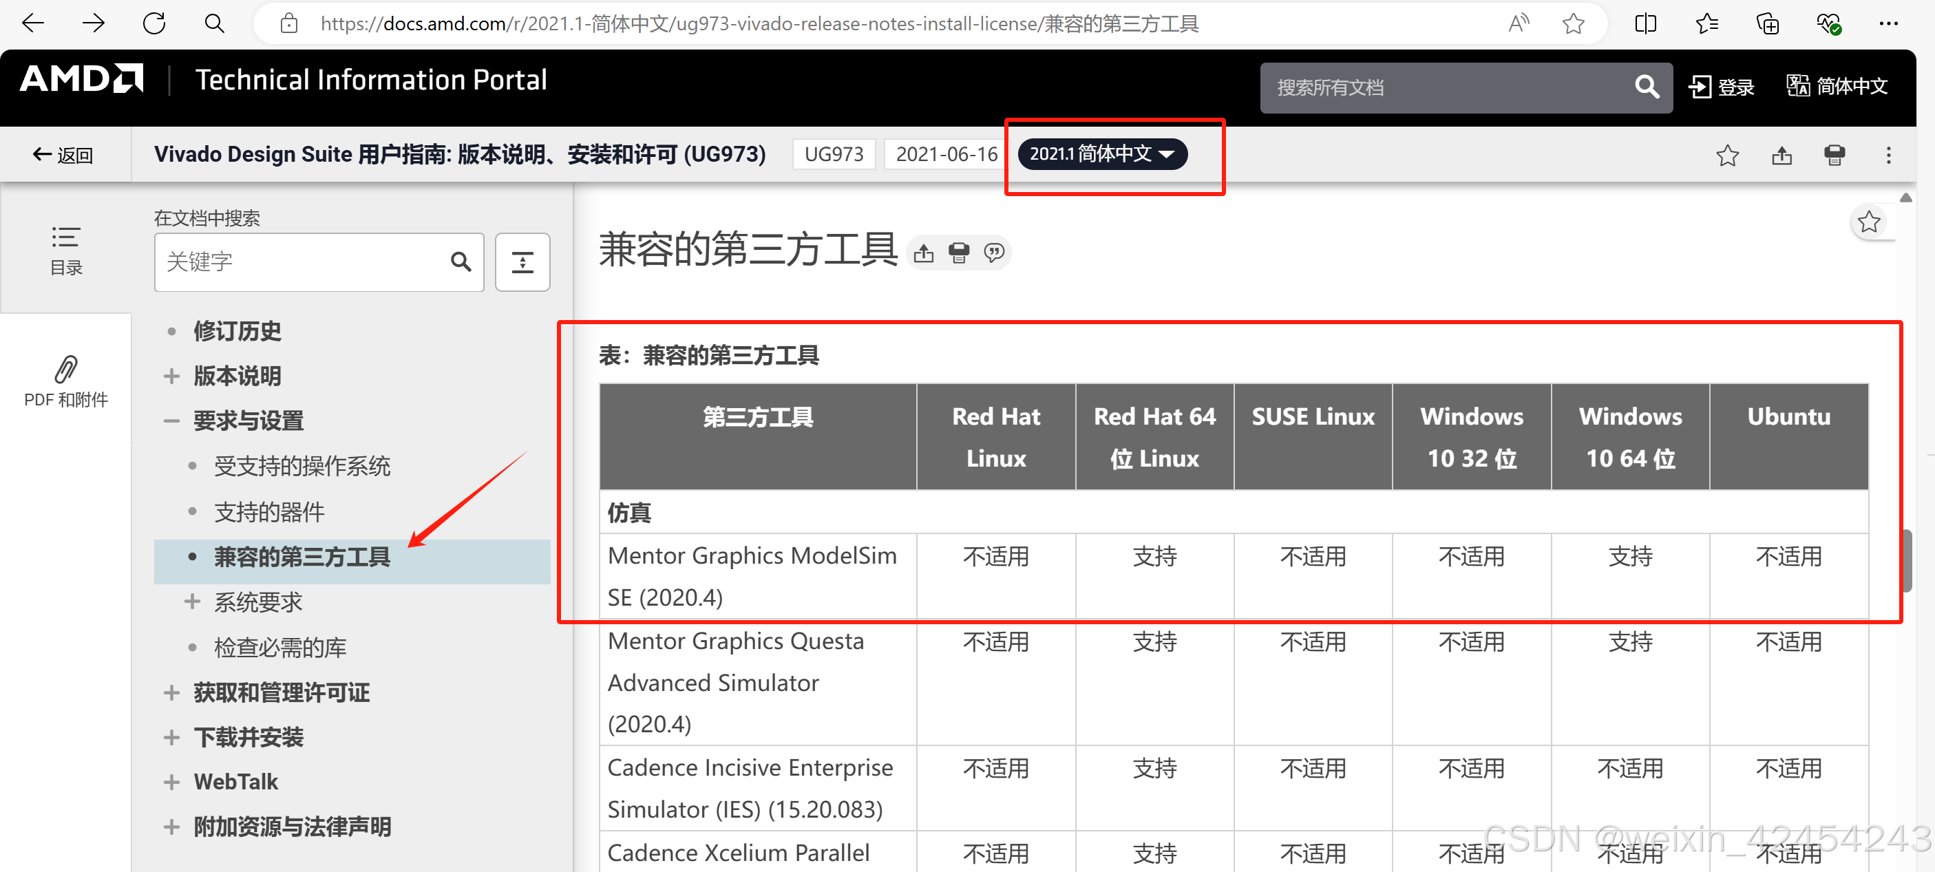Open the browser split screen icon
The image size is (1935, 872).
click(1645, 24)
